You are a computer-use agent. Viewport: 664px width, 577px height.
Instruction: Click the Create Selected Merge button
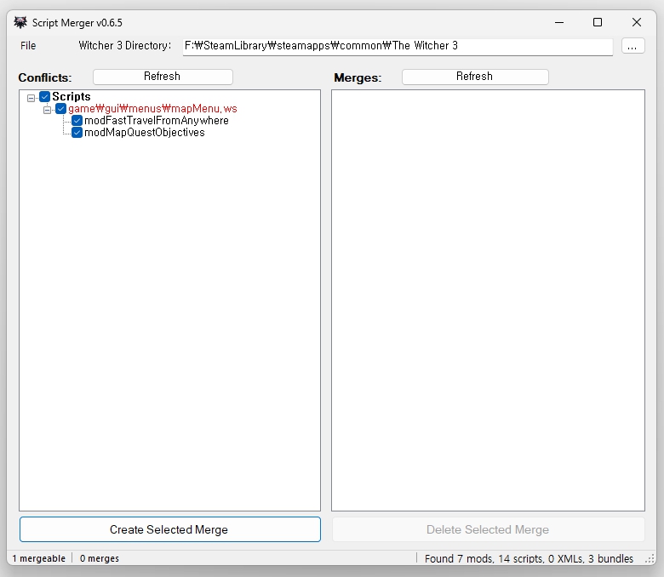pos(169,529)
